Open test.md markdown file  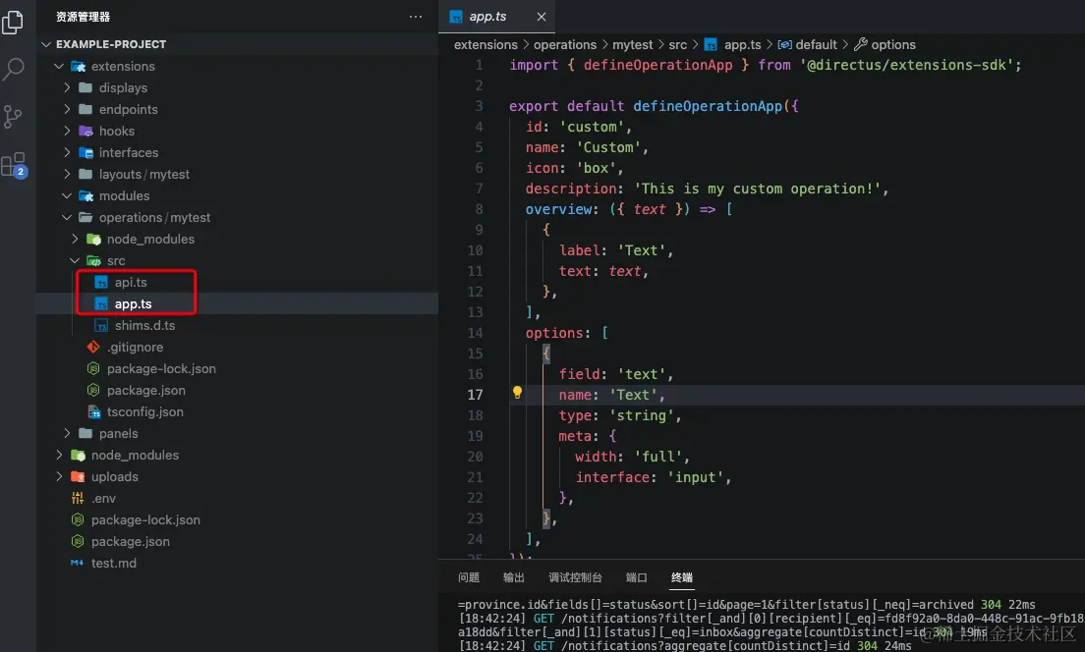click(x=113, y=563)
